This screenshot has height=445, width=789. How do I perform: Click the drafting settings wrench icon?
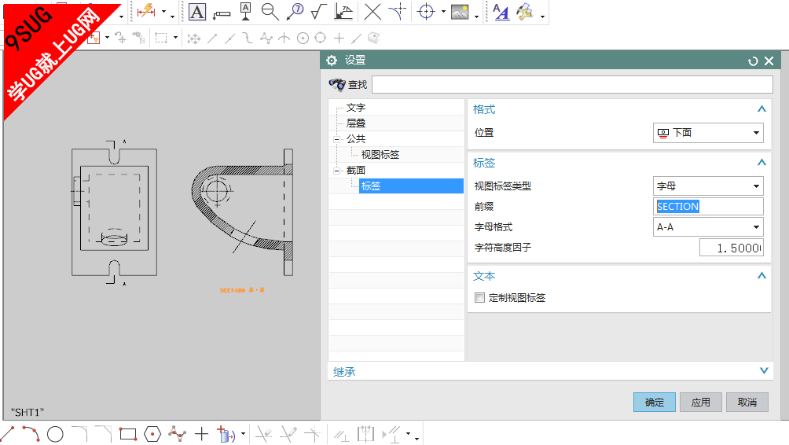[x=525, y=12]
